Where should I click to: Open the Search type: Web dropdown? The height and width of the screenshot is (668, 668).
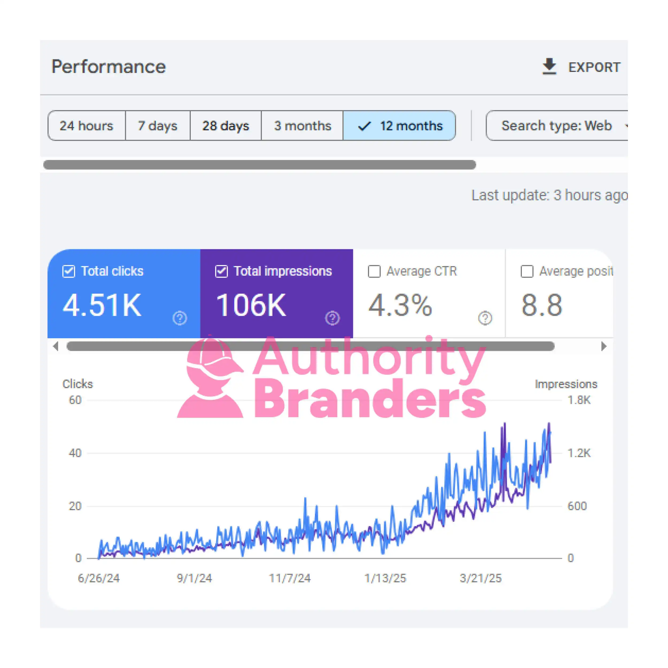[557, 126]
